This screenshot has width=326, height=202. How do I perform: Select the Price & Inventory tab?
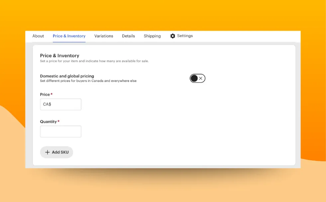[x=69, y=36]
